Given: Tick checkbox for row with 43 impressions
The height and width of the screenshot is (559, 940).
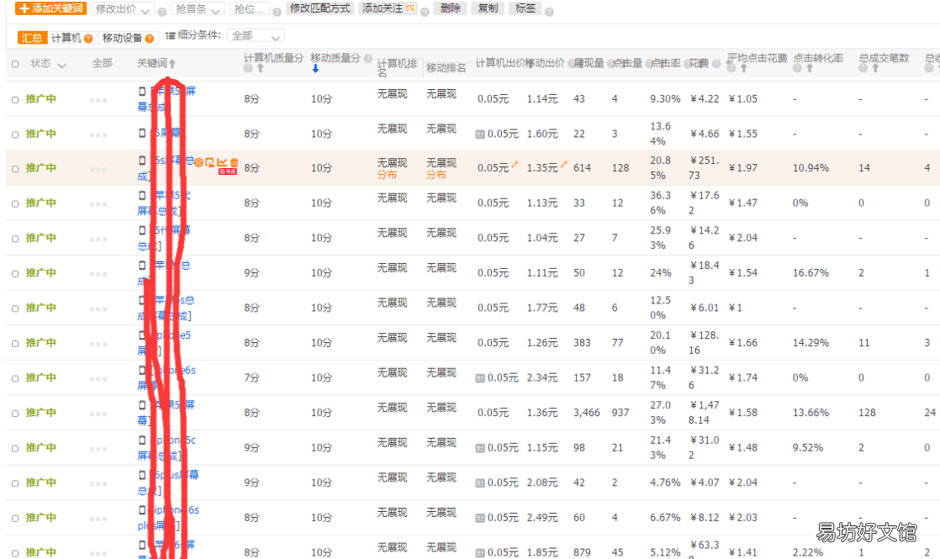Looking at the screenshot, I should (x=15, y=99).
